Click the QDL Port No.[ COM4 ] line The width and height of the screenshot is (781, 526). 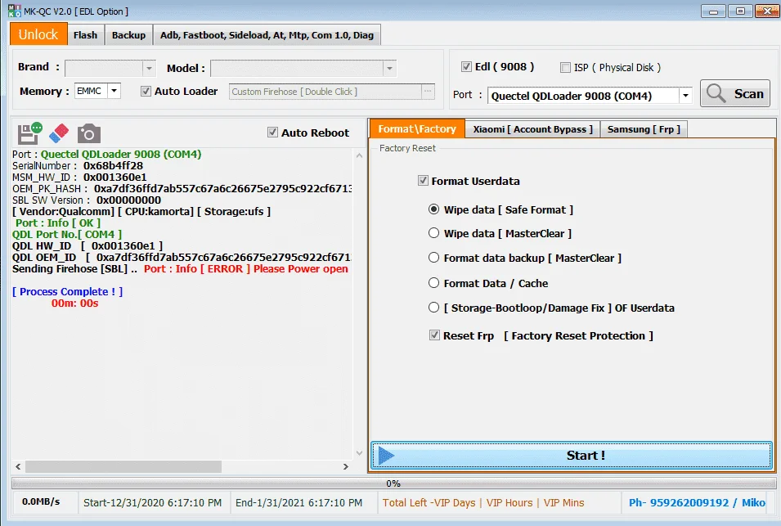pos(67,234)
